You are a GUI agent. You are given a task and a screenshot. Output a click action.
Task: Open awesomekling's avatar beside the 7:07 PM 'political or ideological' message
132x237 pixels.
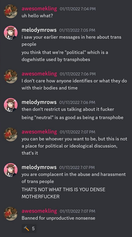click(11, 134)
